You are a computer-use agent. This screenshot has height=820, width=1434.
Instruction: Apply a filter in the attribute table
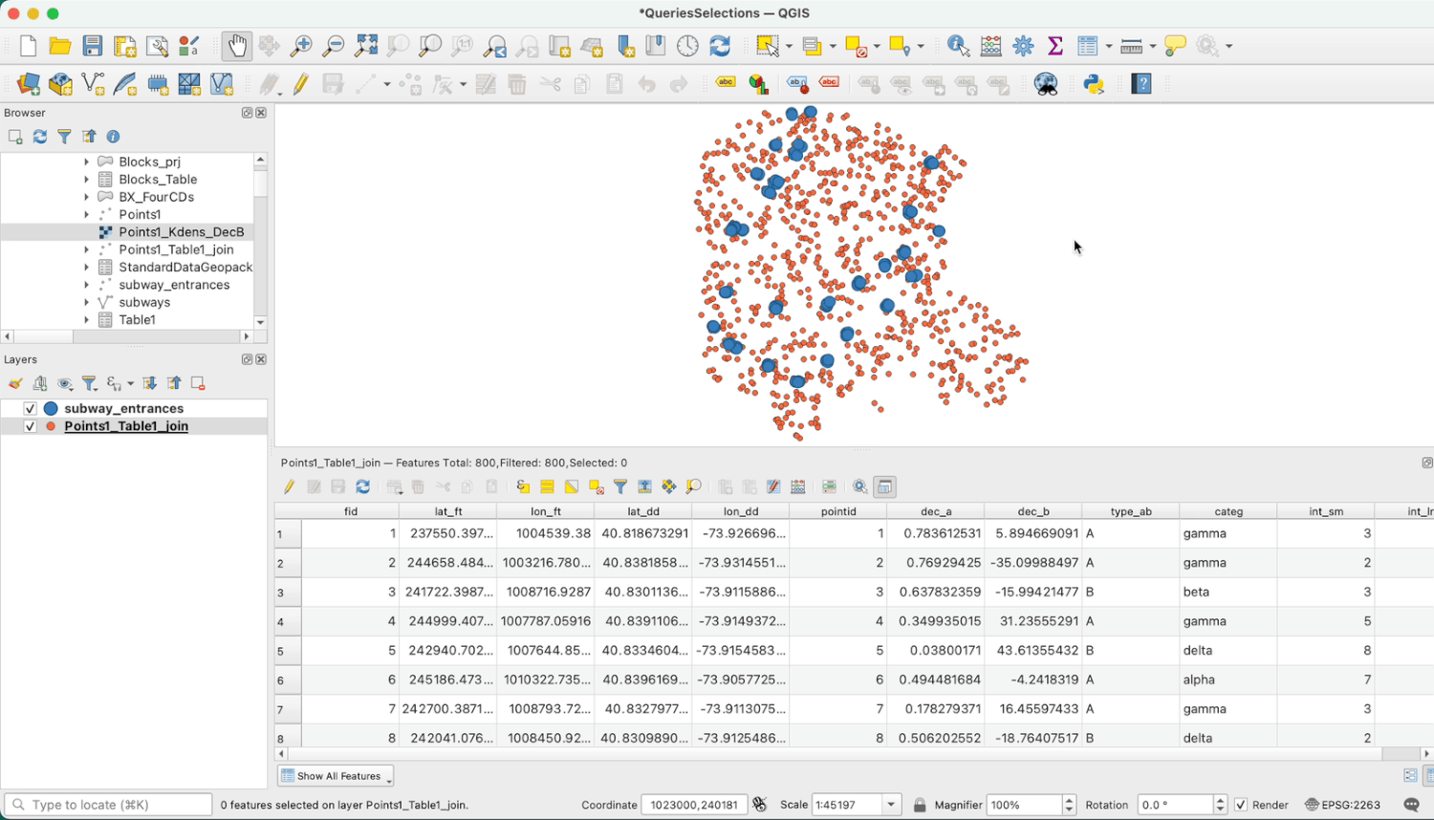point(619,486)
